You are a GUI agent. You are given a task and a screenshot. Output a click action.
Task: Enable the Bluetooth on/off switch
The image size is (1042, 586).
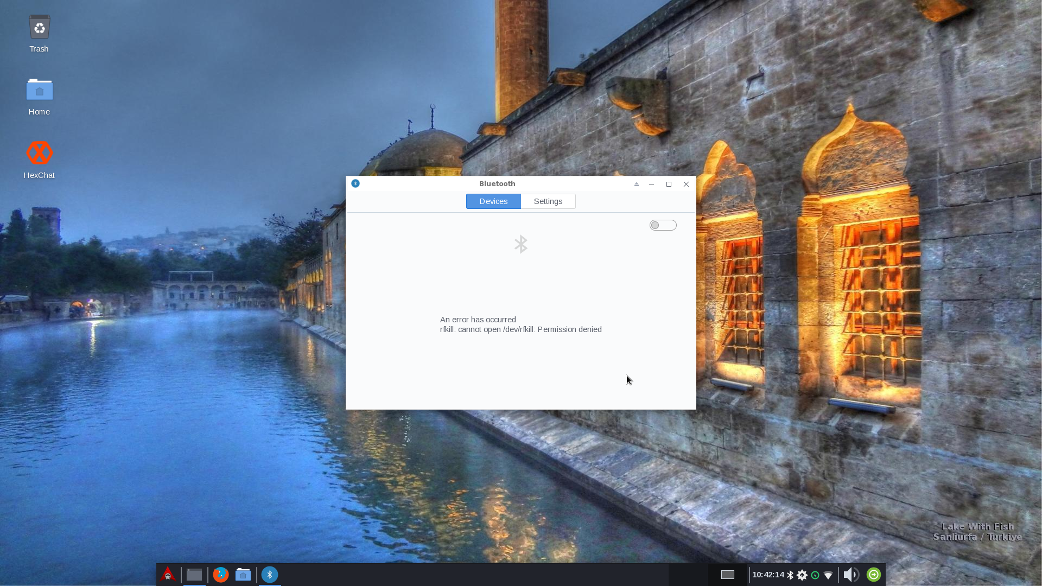coord(663,225)
